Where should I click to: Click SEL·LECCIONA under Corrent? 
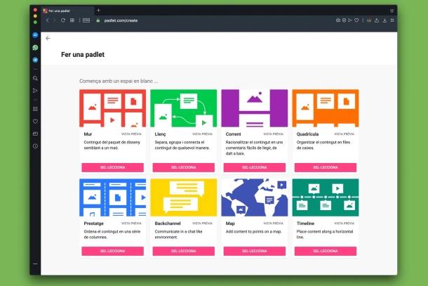point(255,167)
